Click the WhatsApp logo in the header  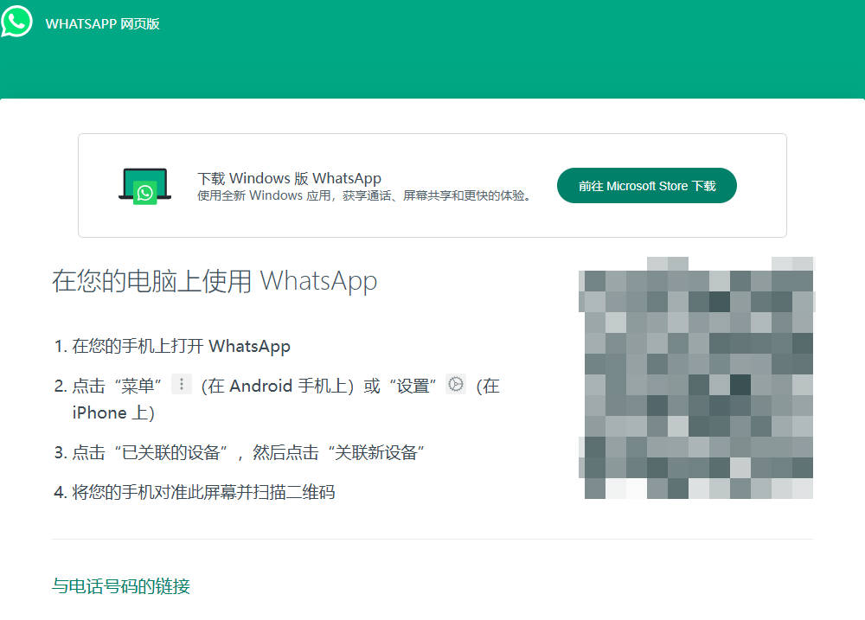coord(16,22)
